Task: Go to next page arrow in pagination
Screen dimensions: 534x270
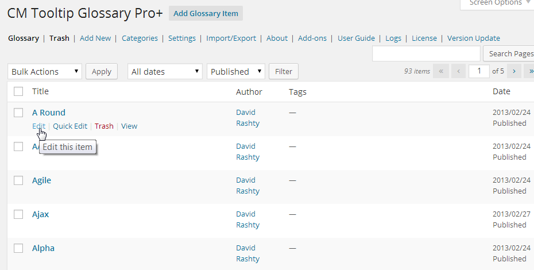Action: pos(514,71)
